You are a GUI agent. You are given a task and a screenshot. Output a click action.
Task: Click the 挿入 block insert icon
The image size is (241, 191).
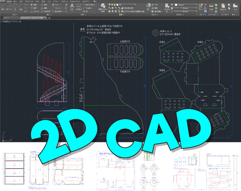point(148,6)
